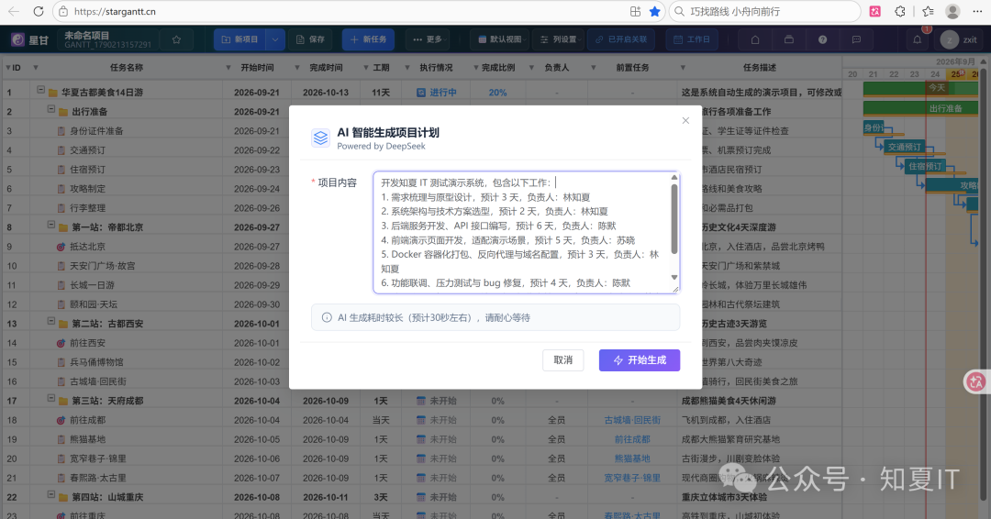Click the milestone icon for 抵达北京
Image resolution: width=991 pixels, height=519 pixels.
(61, 247)
